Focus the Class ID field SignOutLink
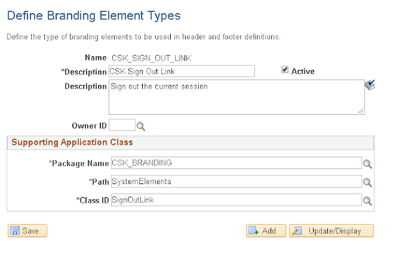399x254 pixels. [235, 201]
